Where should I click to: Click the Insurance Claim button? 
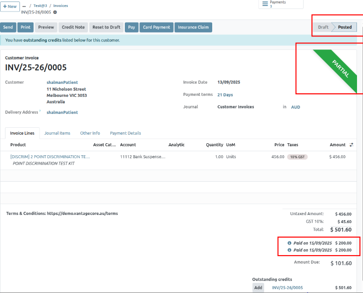pyautogui.click(x=193, y=27)
